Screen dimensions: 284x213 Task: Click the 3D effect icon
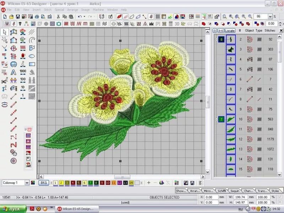point(177,24)
